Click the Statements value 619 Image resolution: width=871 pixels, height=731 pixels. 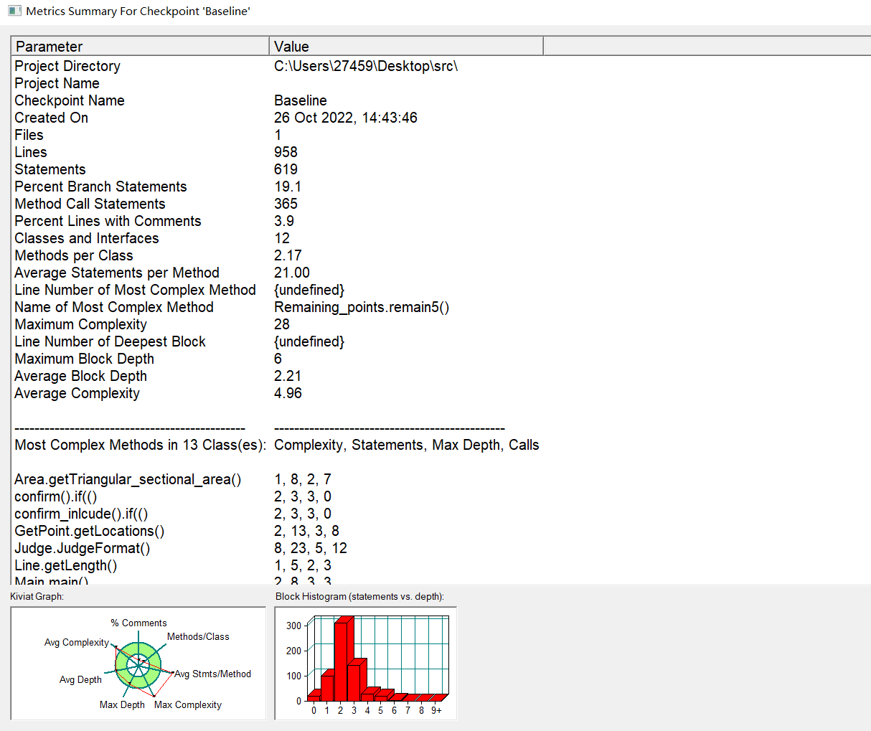point(286,169)
